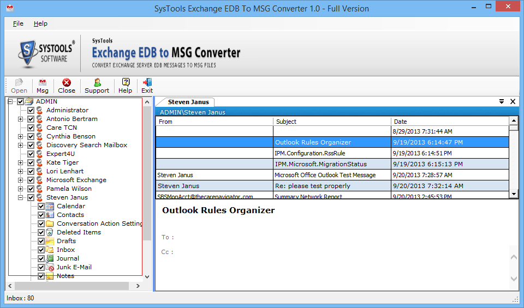Expand the Pamela Wilson mailbox node
This screenshot has height=308, width=524.
coord(21,189)
